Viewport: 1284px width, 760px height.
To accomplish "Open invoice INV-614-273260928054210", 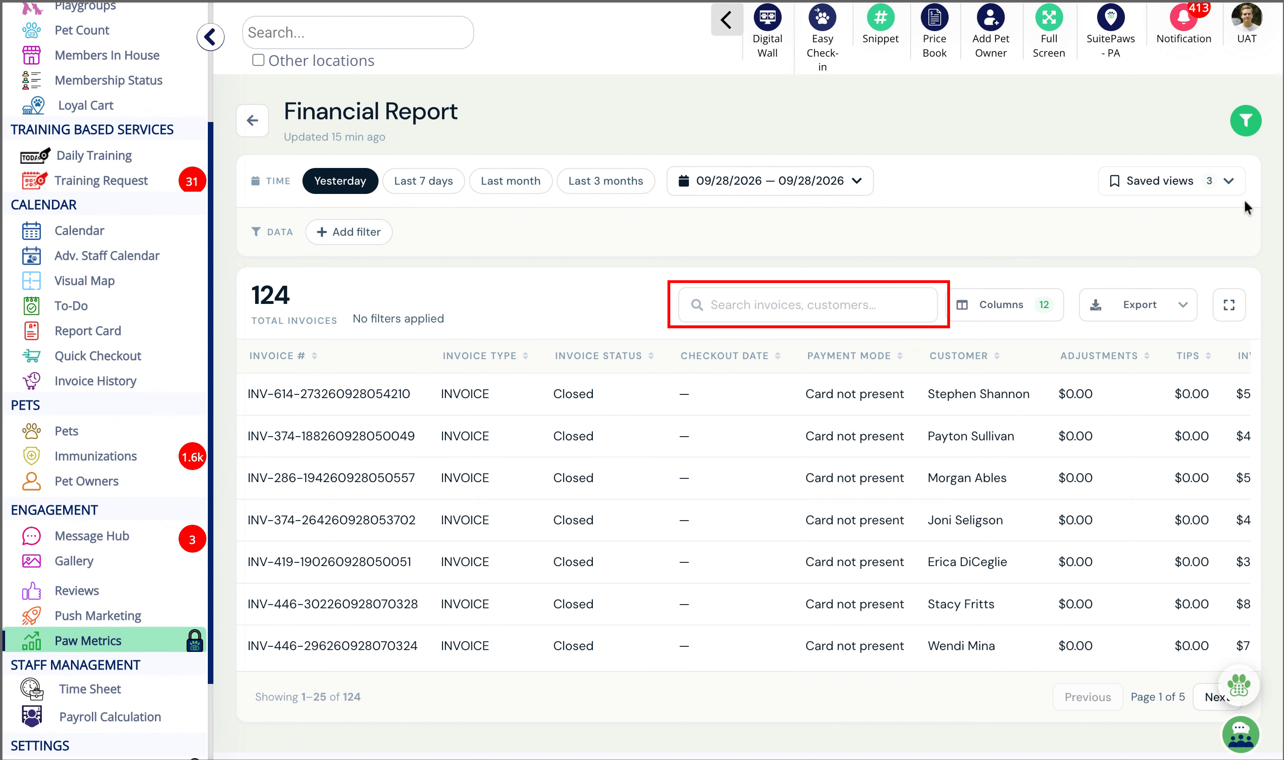I will pyautogui.click(x=329, y=394).
